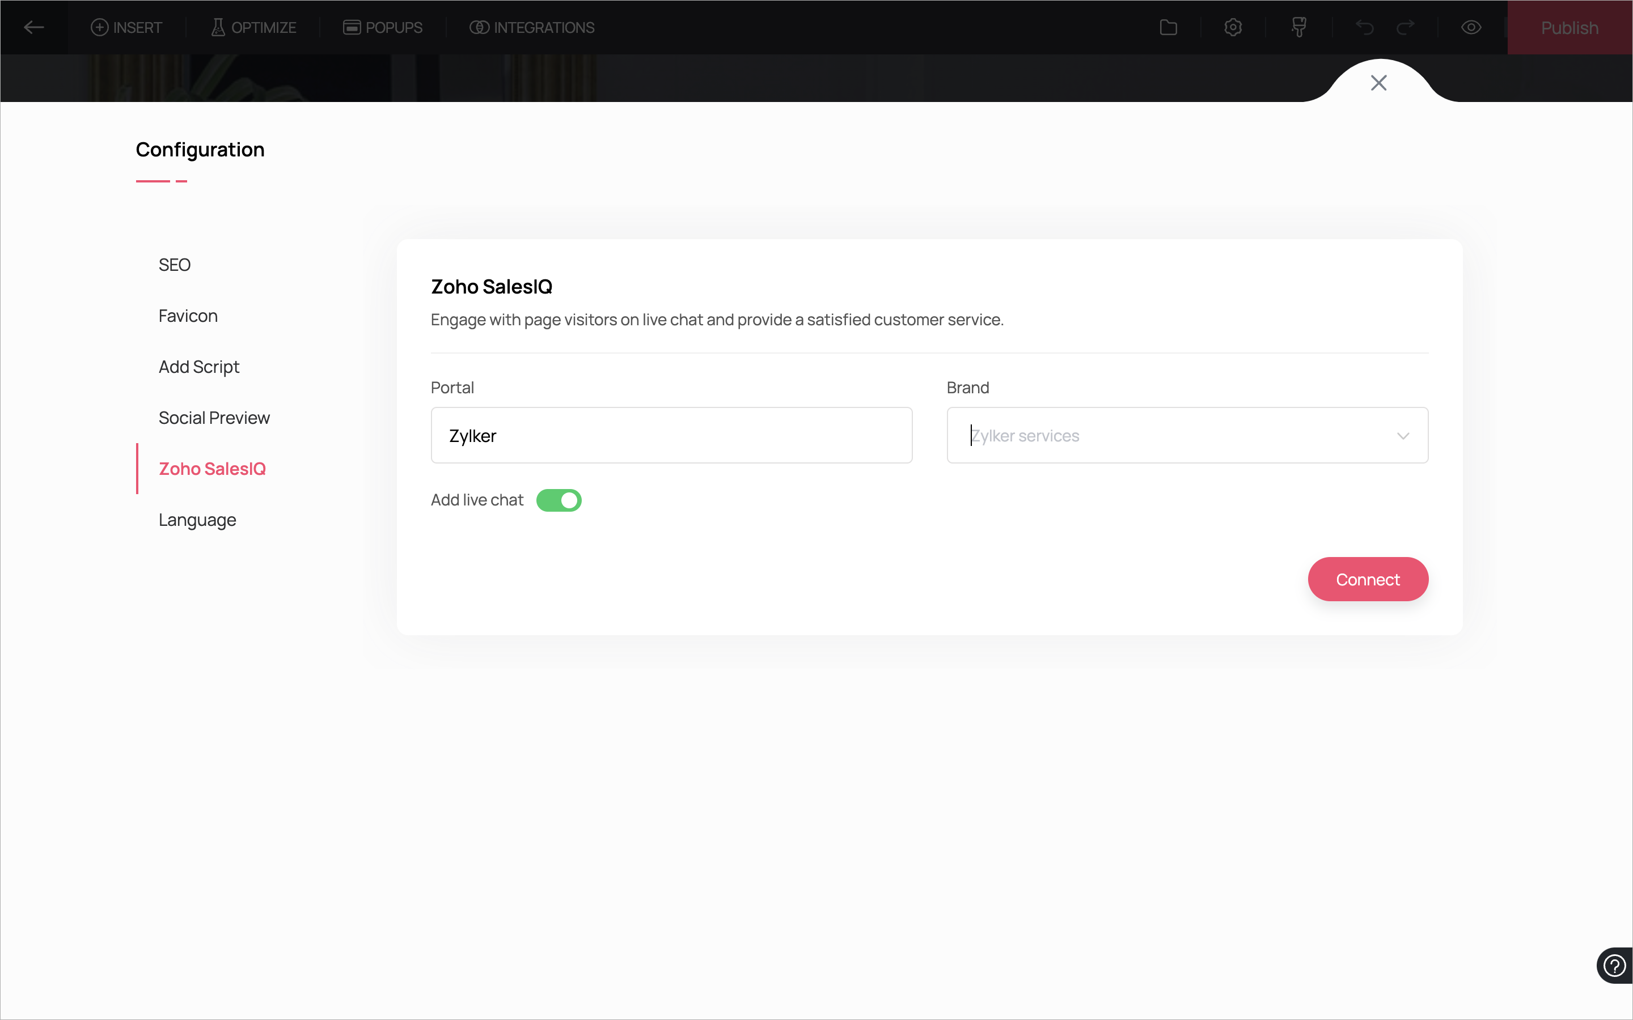Open the POPUPS menu
Screen dimensions: 1633x1020
[x=383, y=28]
